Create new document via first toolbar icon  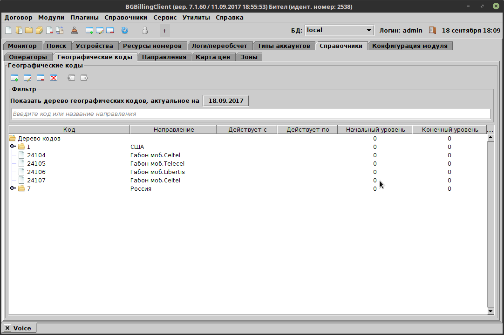click(8, 30)
